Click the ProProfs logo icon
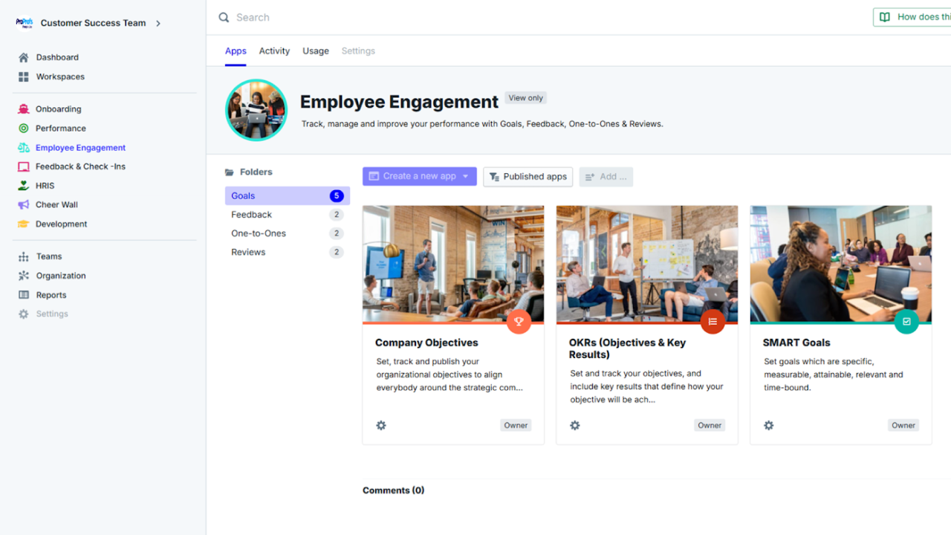 25,23
